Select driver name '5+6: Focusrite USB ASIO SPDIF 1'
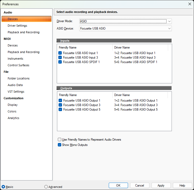 tap(136, 62)
